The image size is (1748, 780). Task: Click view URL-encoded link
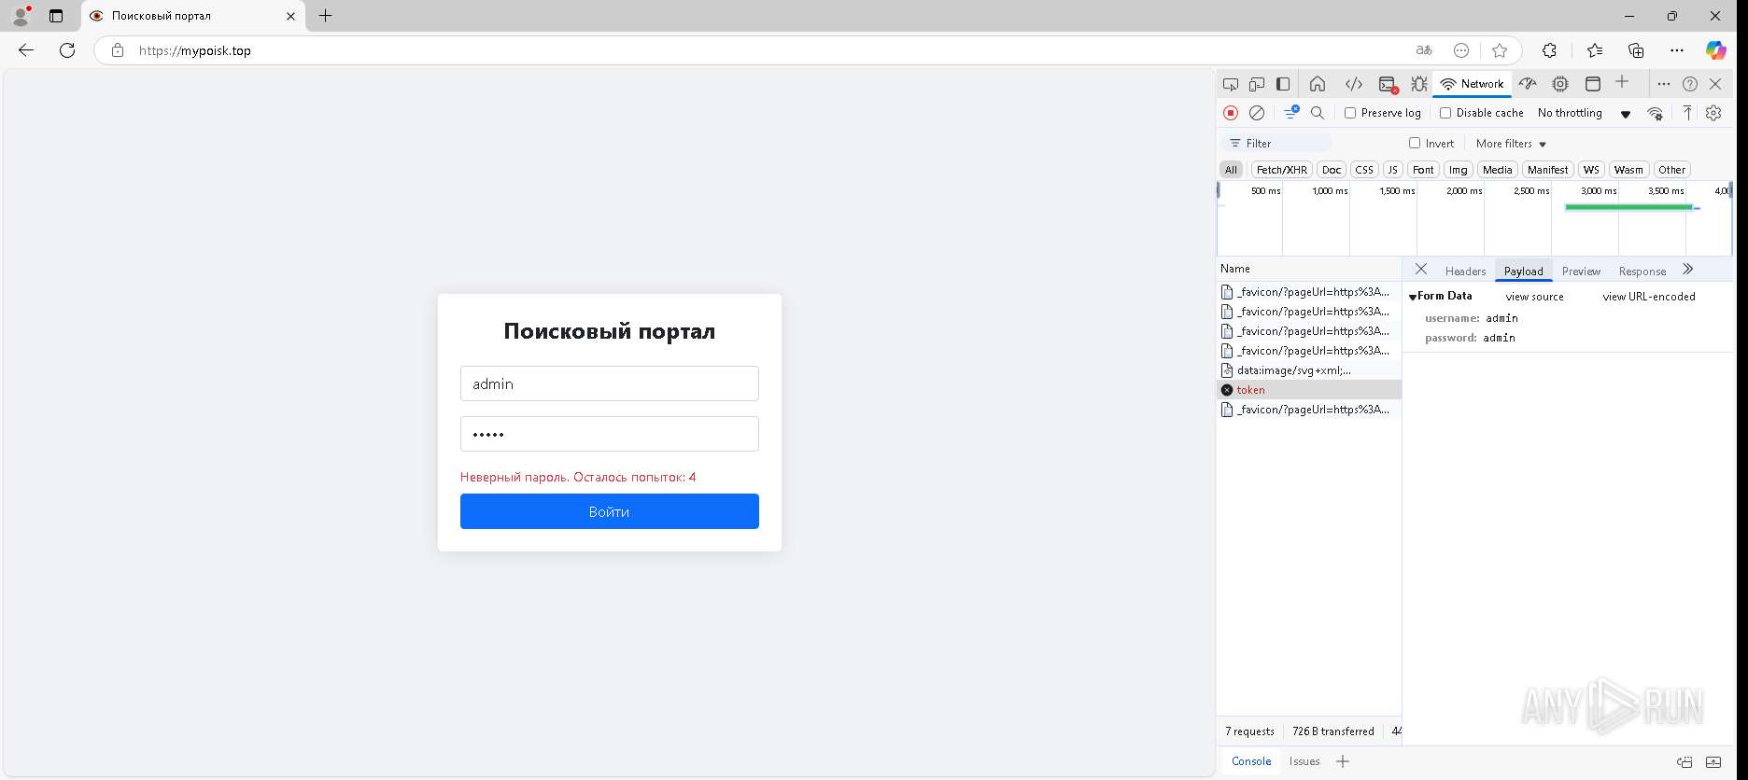(1649, 297)
